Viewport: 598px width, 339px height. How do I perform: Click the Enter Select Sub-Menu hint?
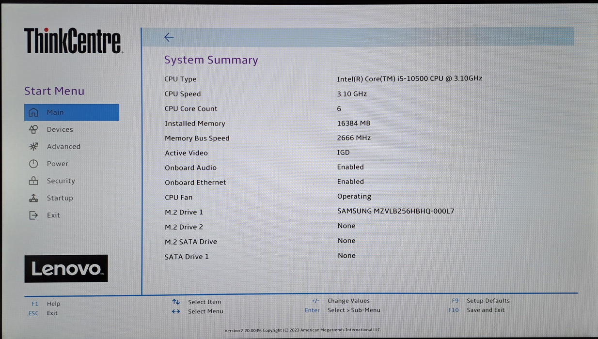click(343, 310)
